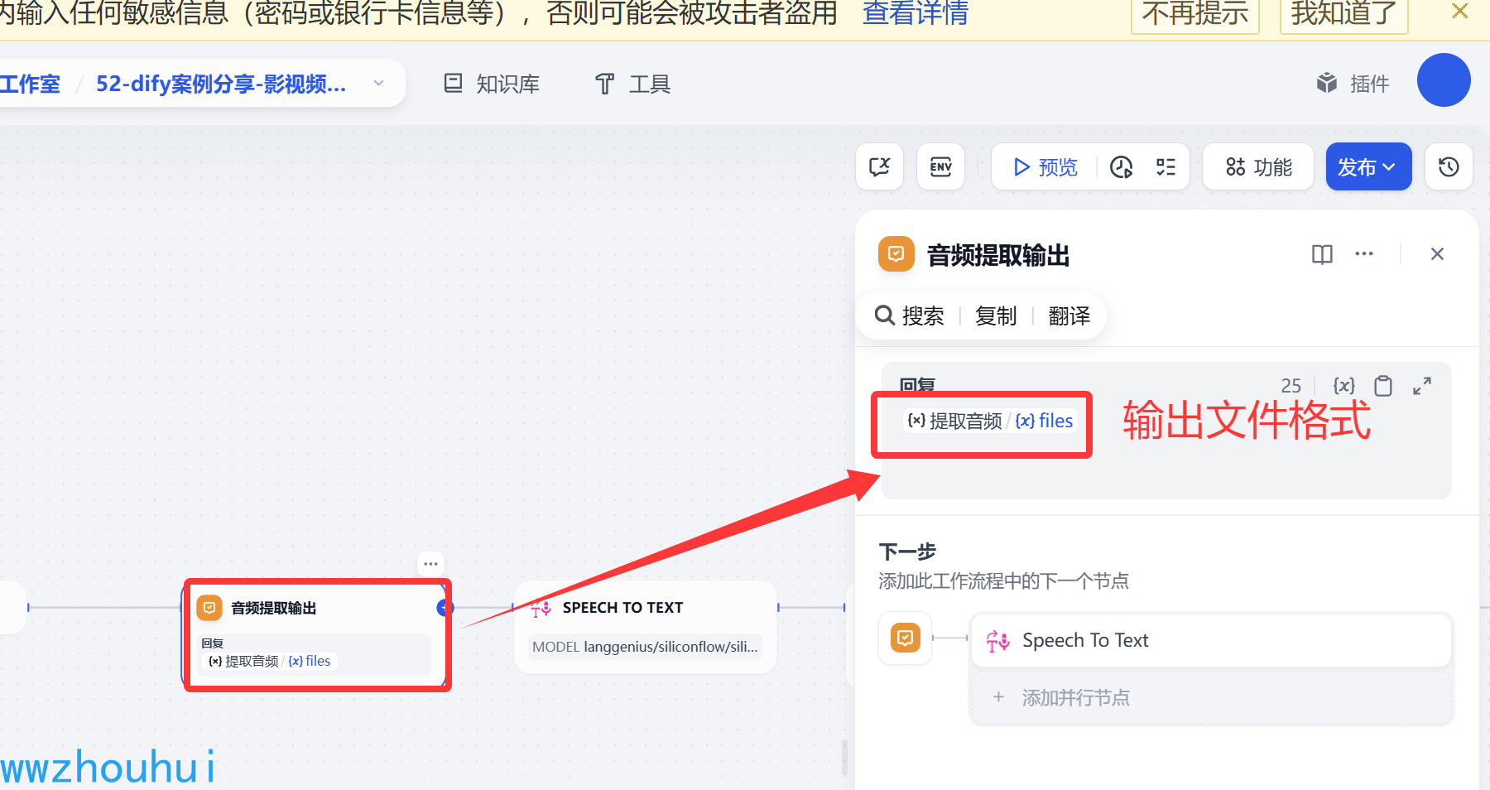
Task: Click the 音频提取输出 panel title
Action: 998,255
